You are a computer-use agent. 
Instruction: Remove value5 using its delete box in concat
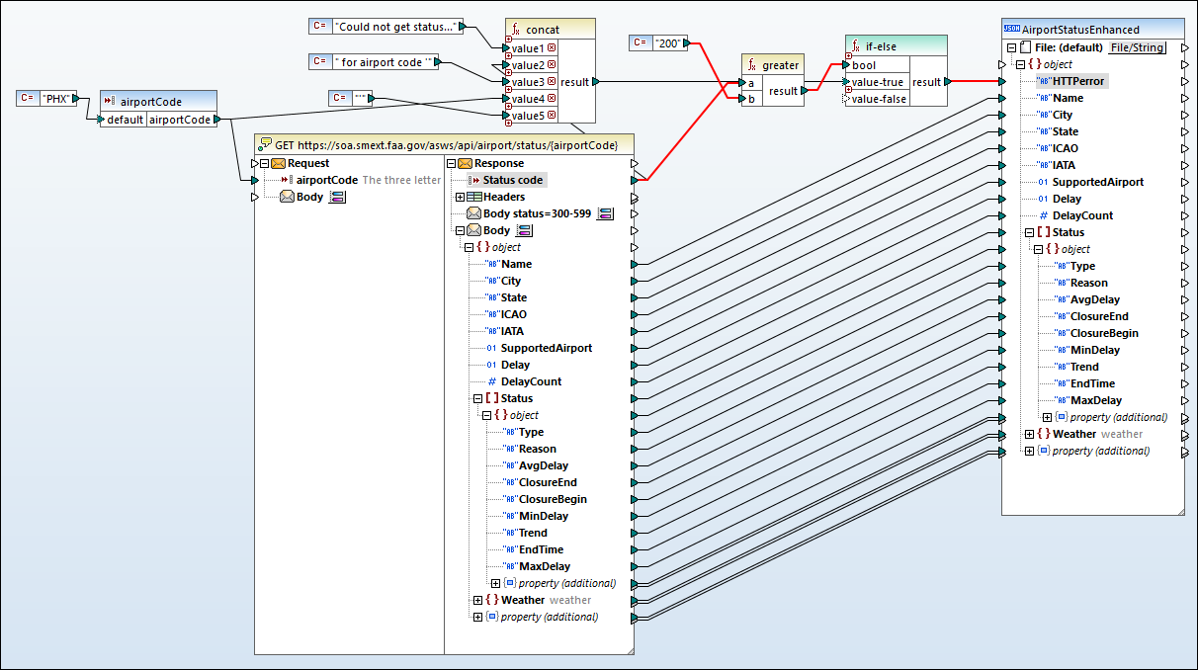[x=552, y=116]
